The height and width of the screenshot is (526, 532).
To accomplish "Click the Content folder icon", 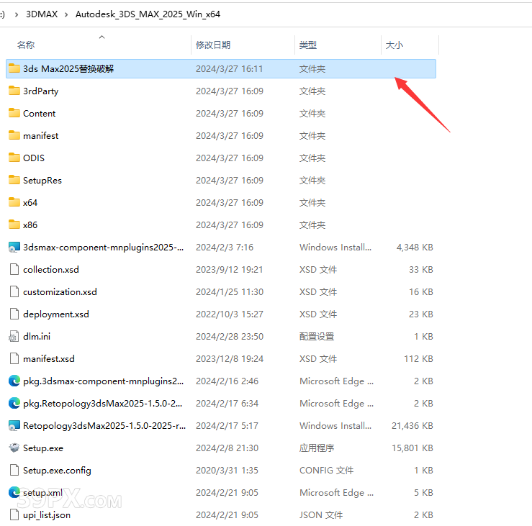I will (14, 113).
